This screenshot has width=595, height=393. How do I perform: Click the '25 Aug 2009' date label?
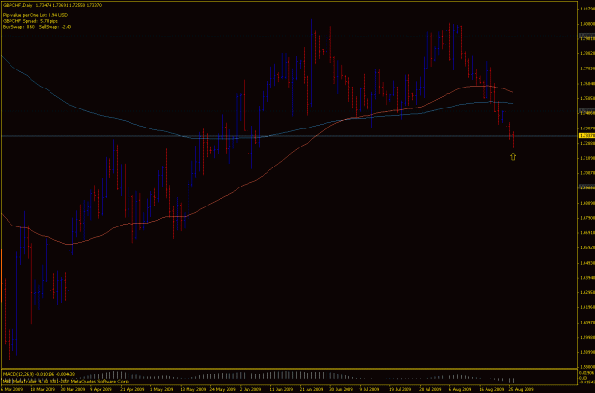point(521,389)
